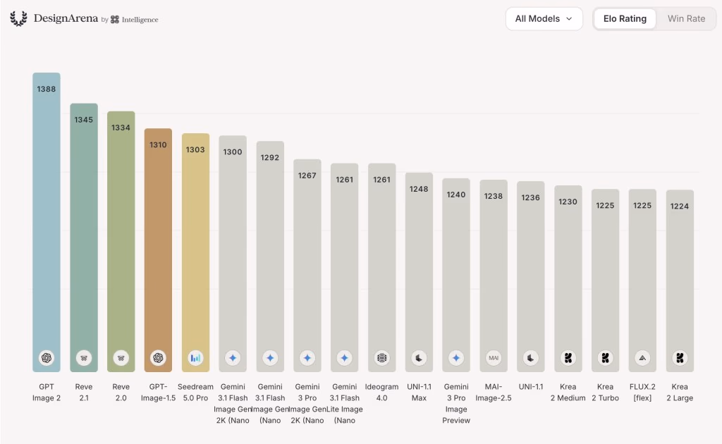Click the butterfly icon on Reve 2.1 bar

tap(83, 357)
